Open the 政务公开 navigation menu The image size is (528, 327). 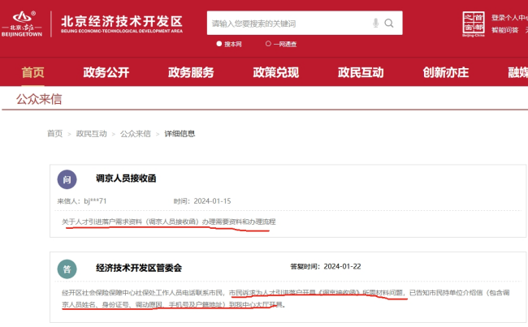[106, 72]
